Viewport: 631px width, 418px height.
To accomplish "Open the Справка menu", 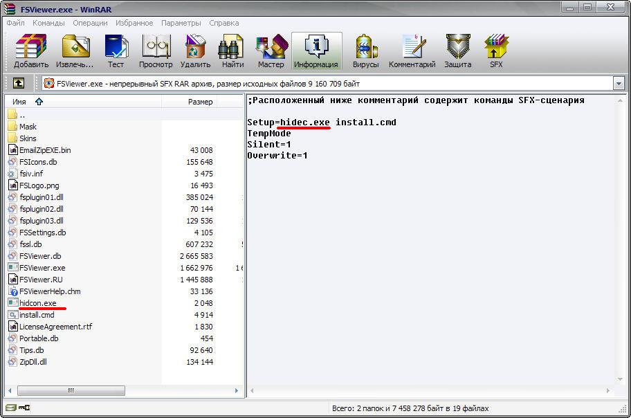I will 224,23.
